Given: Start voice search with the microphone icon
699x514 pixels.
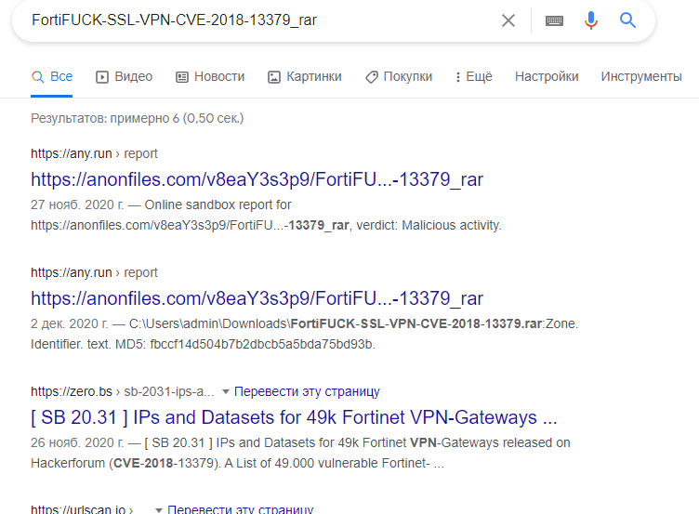Looking at the screenshot, I should pyautogui.click(x=591, y=20).
